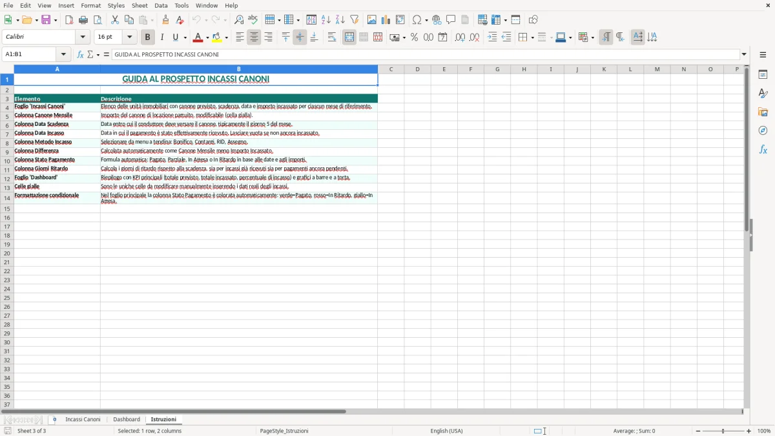Image resolution: width=775 pixels, height=436 pixels.
Task: Toggle Align Right
Action: click(x=268, y=37)
